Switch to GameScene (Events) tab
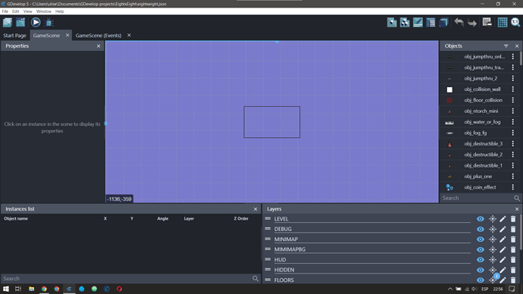Screen dimensions: 523x294 tap(99, 36)
